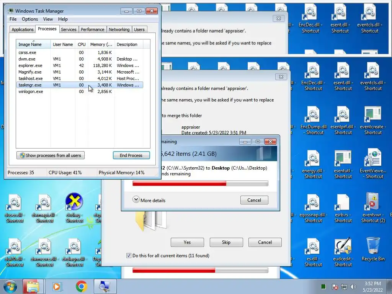This screenshot has width=392, height=294.
Task: Switch to the Performance tab
Action: (x=92, y=29)
